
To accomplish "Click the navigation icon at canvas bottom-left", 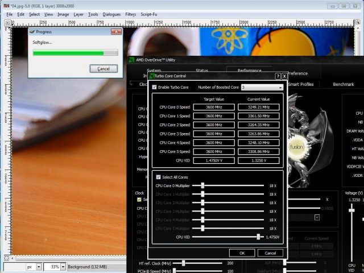I will (6, 258).
